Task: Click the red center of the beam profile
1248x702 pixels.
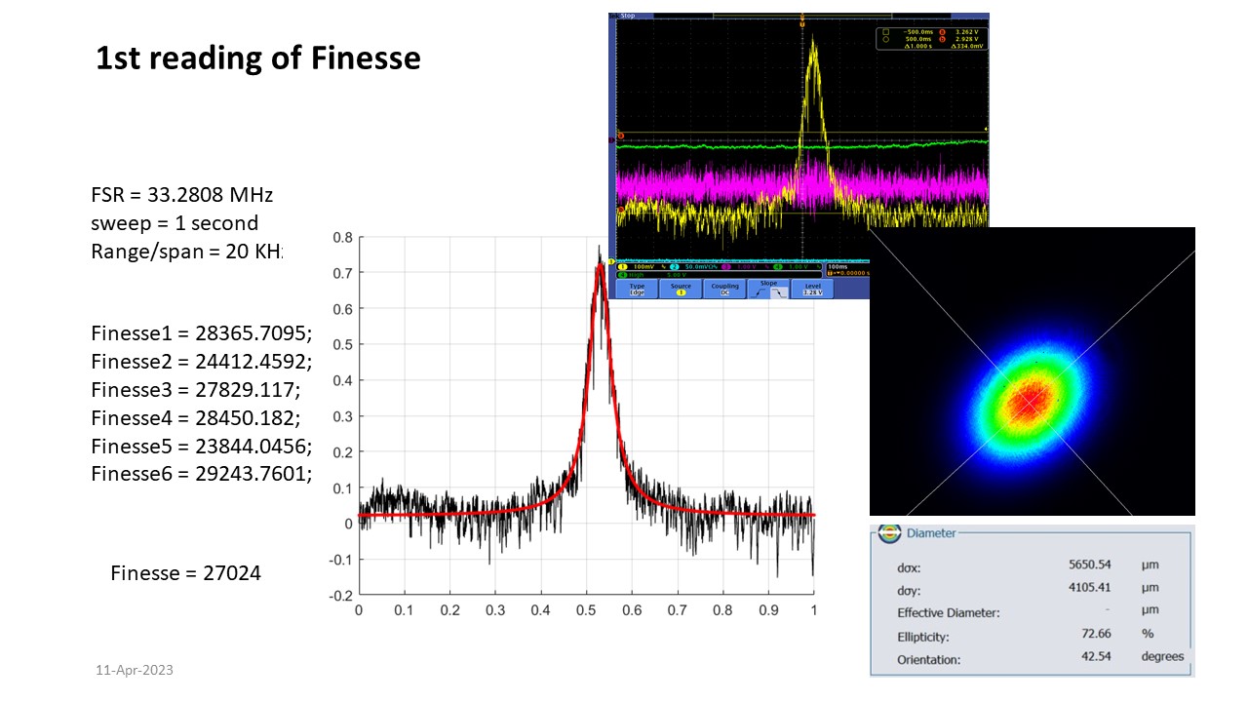Action: tap(1027, 400)
